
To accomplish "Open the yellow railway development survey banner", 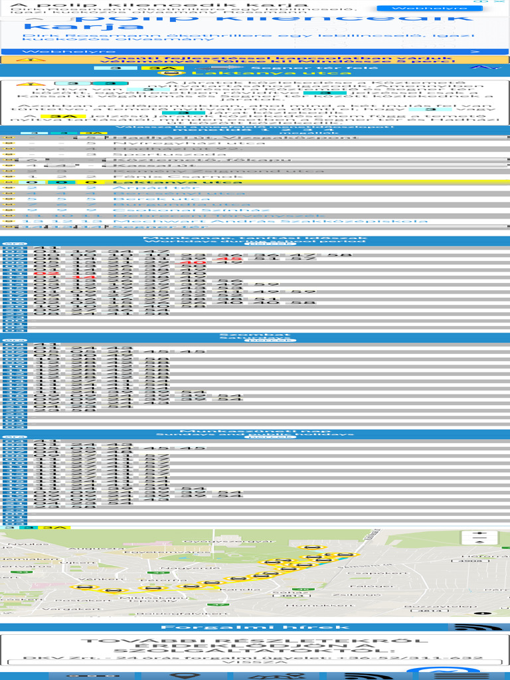I will click(255, 60).
